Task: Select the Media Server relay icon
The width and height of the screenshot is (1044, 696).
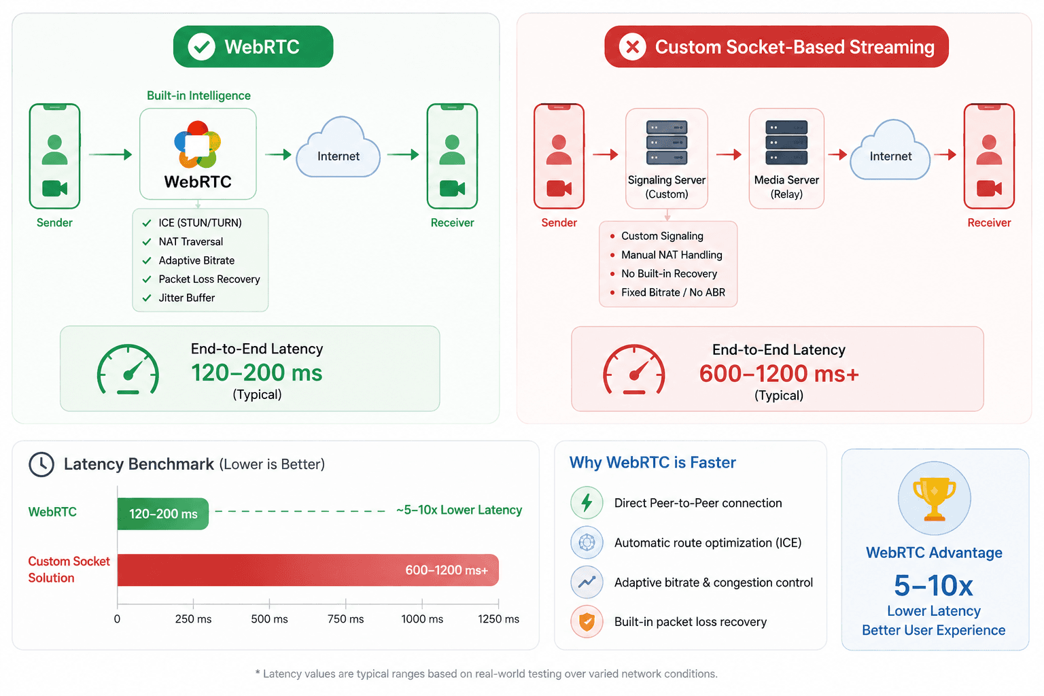Action: pos(786,142)
